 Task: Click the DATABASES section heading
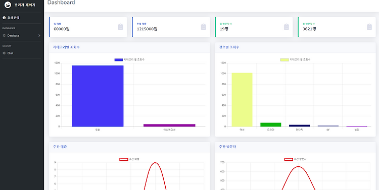point(9,28)
